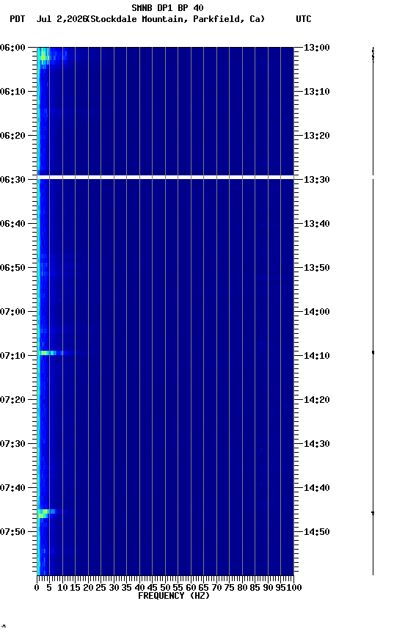Click the 13:30 UTC time label

click(317, 180)
